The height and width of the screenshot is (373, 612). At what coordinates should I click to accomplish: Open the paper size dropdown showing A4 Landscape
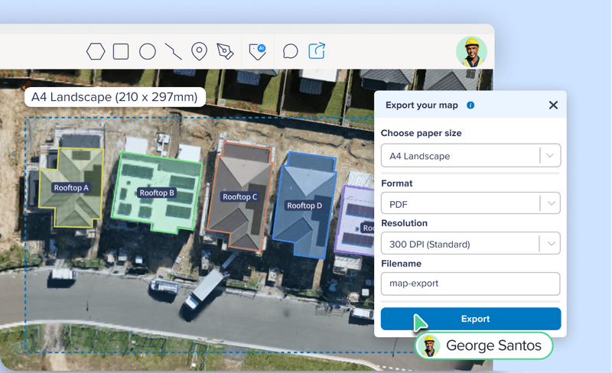470,156
